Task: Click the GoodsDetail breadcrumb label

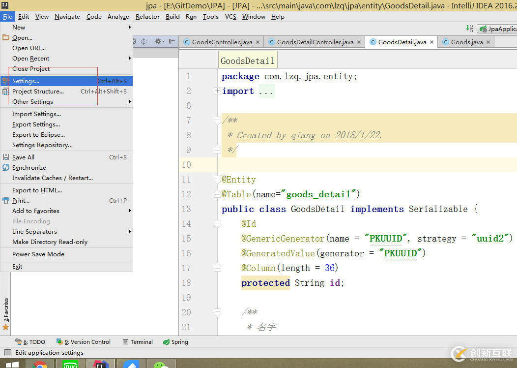Action: tap(247, 61)
